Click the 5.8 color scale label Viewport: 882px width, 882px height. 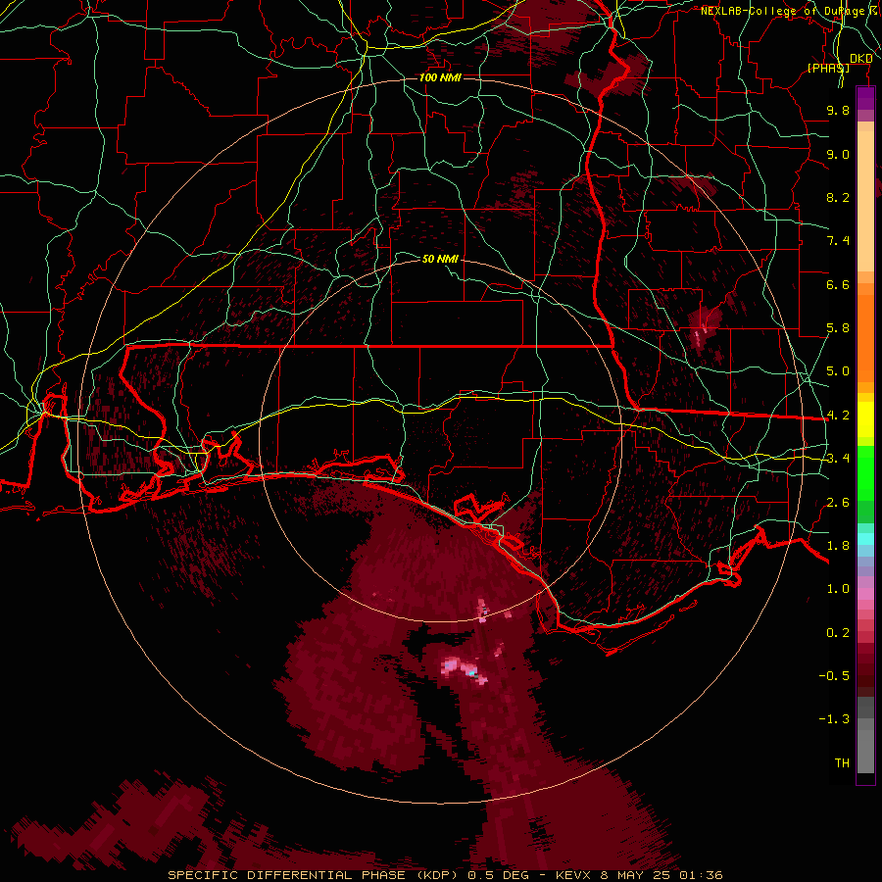click(838, 328)
